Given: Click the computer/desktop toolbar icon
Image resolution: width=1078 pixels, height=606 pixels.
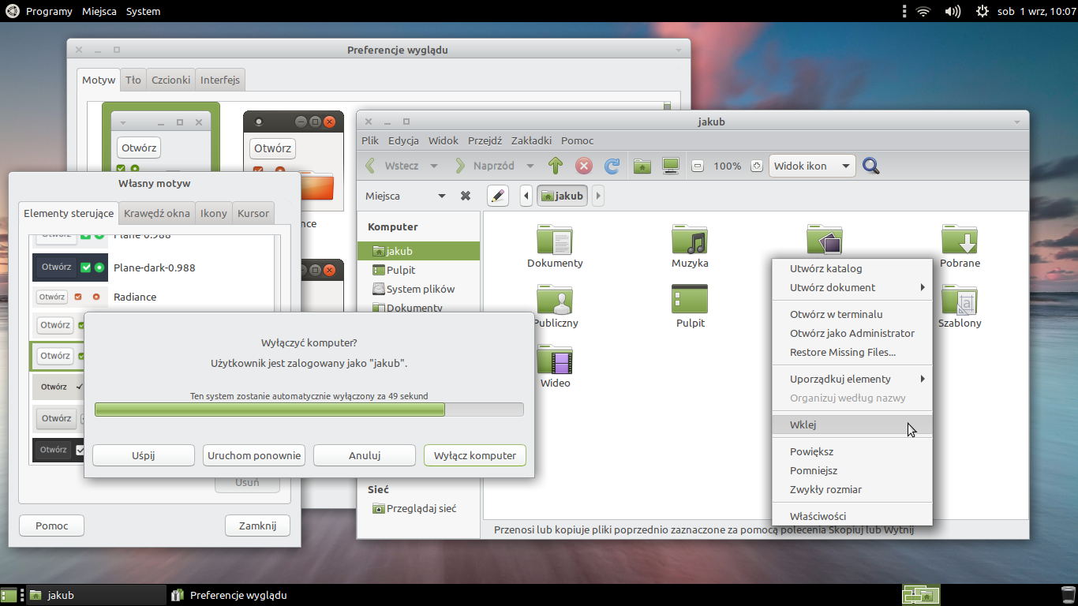Looking at the screenshot, I should click(x=671, y=166).
